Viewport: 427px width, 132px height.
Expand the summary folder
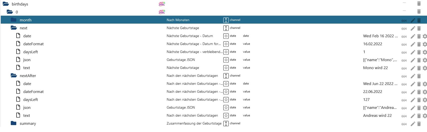coord(14,123)
